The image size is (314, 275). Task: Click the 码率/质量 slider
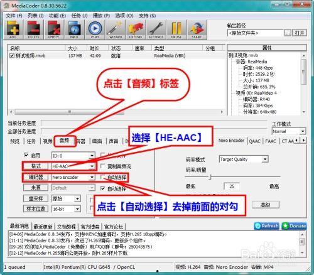click(x=232, y=177)
